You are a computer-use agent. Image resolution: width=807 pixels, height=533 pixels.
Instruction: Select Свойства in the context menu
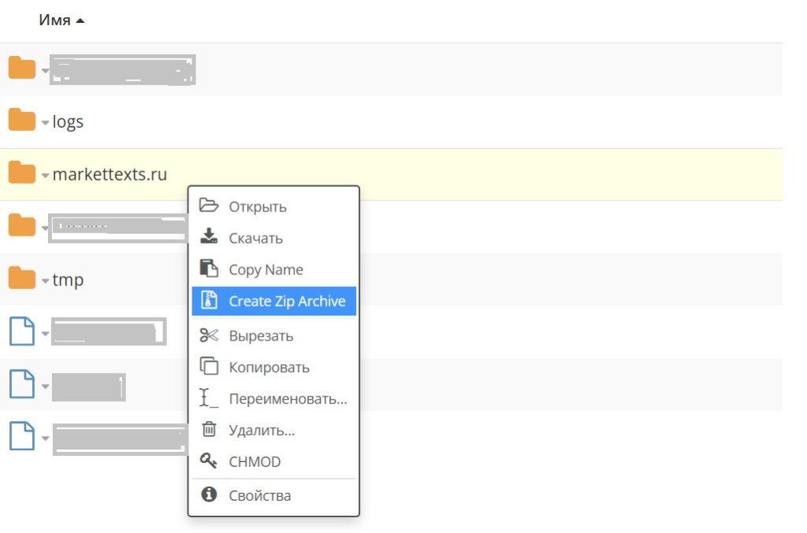pyautogui.click(x=260, y=496)
